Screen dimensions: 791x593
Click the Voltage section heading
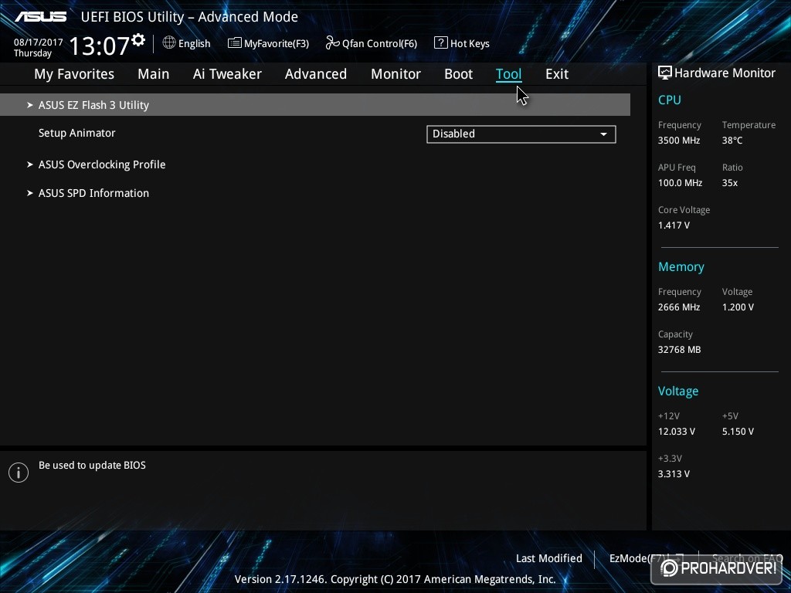(678, 391)
